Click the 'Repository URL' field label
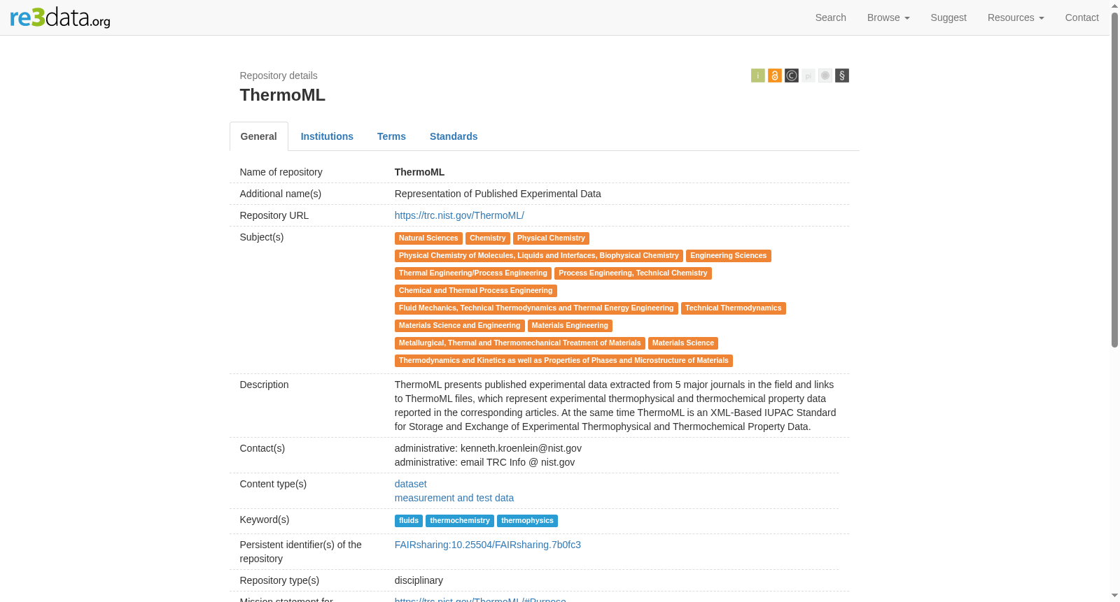 [274, 215]
